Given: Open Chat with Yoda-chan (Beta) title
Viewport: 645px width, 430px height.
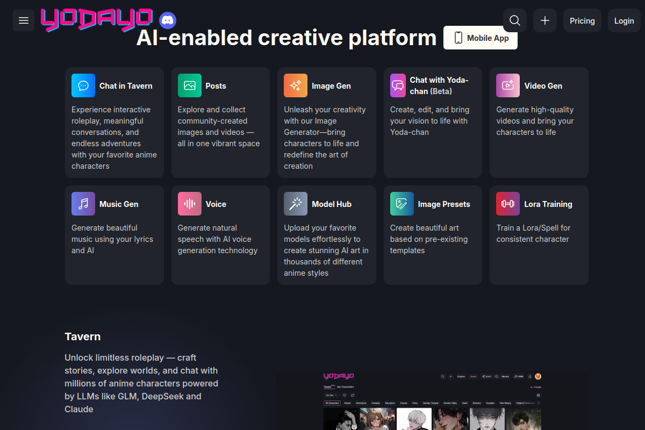Looking at the screenshot, I should [439, 85].
